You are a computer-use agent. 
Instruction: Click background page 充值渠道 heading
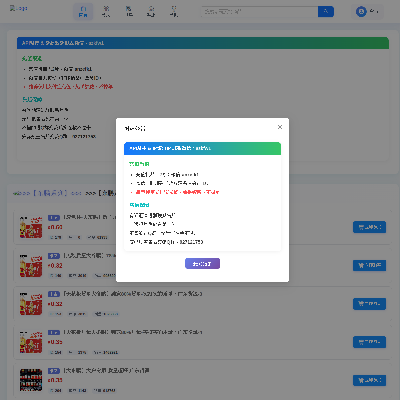pyautogui.click(x=32, y=58)
